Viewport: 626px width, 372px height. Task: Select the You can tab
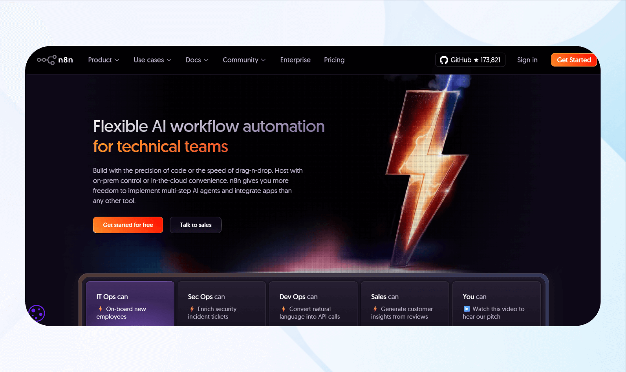(x=496, y=304)
